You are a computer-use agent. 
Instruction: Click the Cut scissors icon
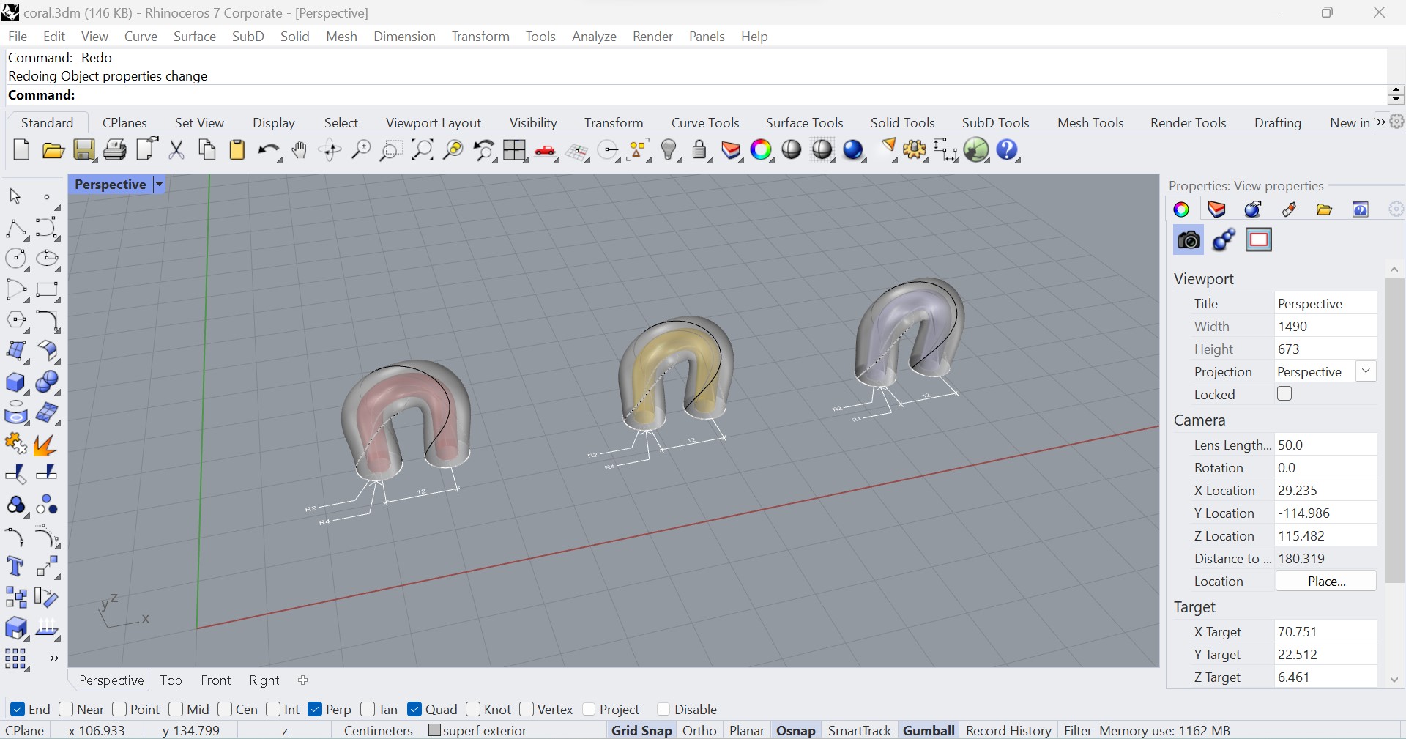pos(176,150)
